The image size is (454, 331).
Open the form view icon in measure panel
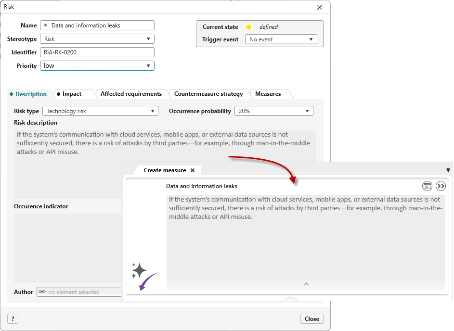pos(427,186)
